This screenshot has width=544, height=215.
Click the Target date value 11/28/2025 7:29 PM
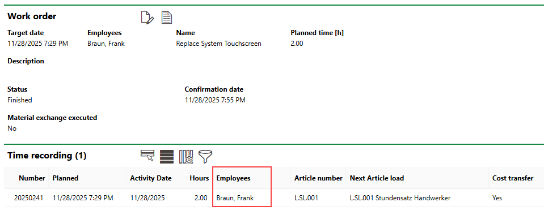[x=38, y=44]
